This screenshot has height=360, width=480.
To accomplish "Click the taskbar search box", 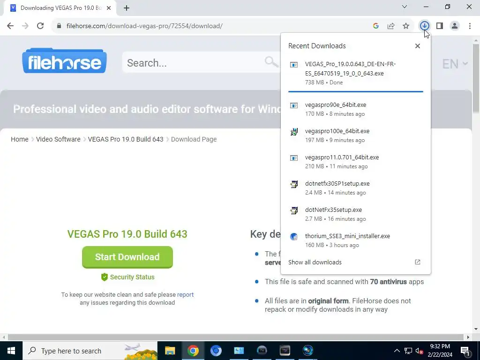I will pyautogui.click(x=90, y=351).
